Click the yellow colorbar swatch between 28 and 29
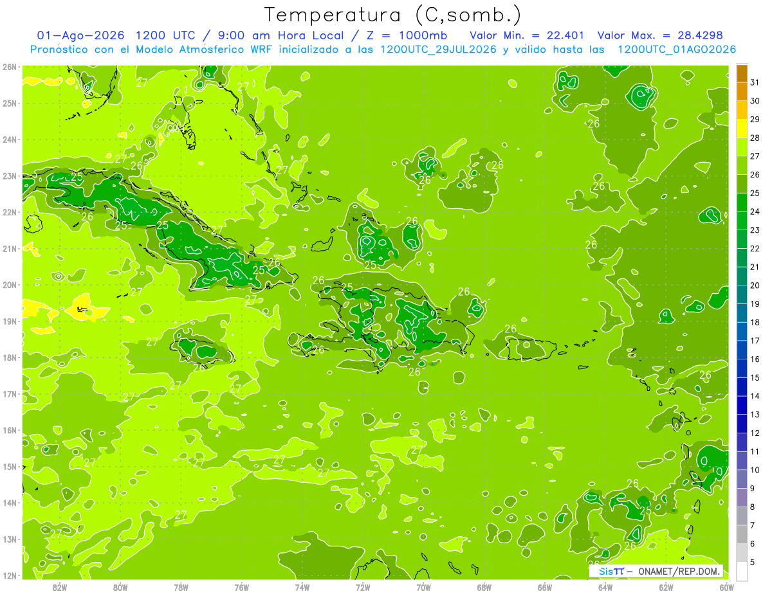This screenshot has width=772, height=596. click(x=742, y=129)
